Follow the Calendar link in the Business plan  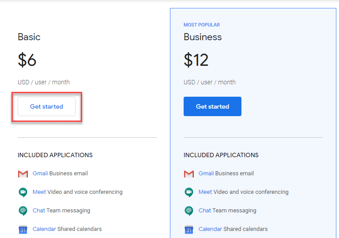[x=210, y=229]
